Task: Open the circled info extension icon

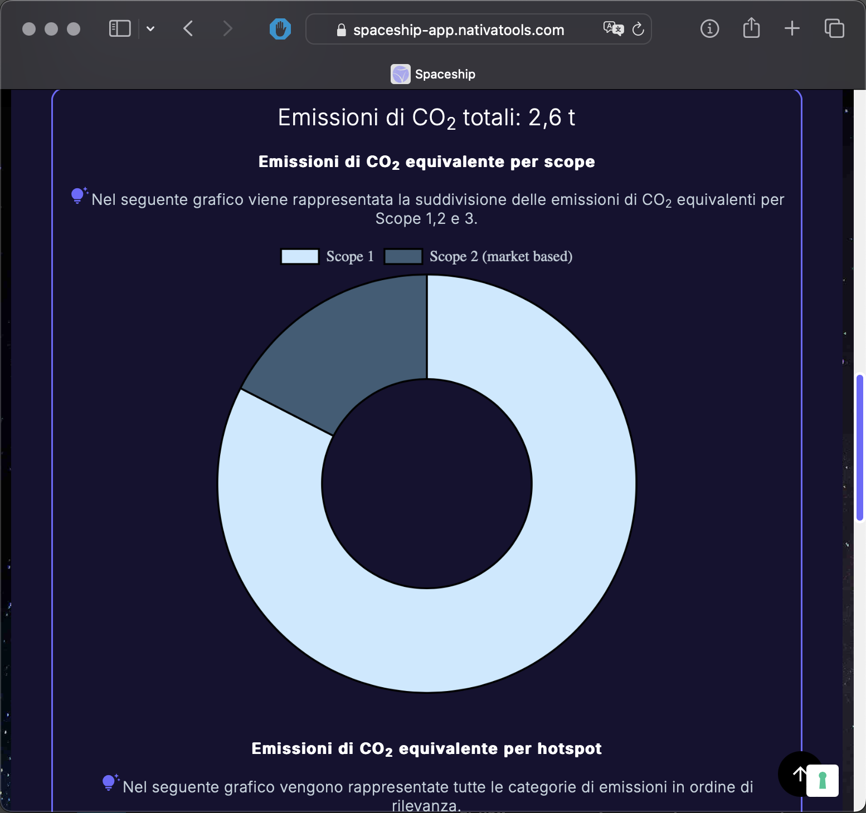Action: coord(709,28)
